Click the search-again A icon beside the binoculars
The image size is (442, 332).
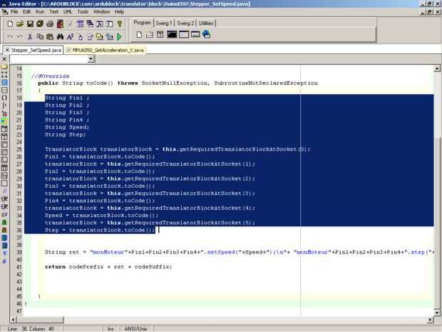point(70,36)
